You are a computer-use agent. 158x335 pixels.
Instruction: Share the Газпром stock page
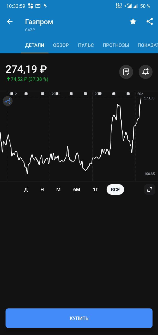[150, 21]
